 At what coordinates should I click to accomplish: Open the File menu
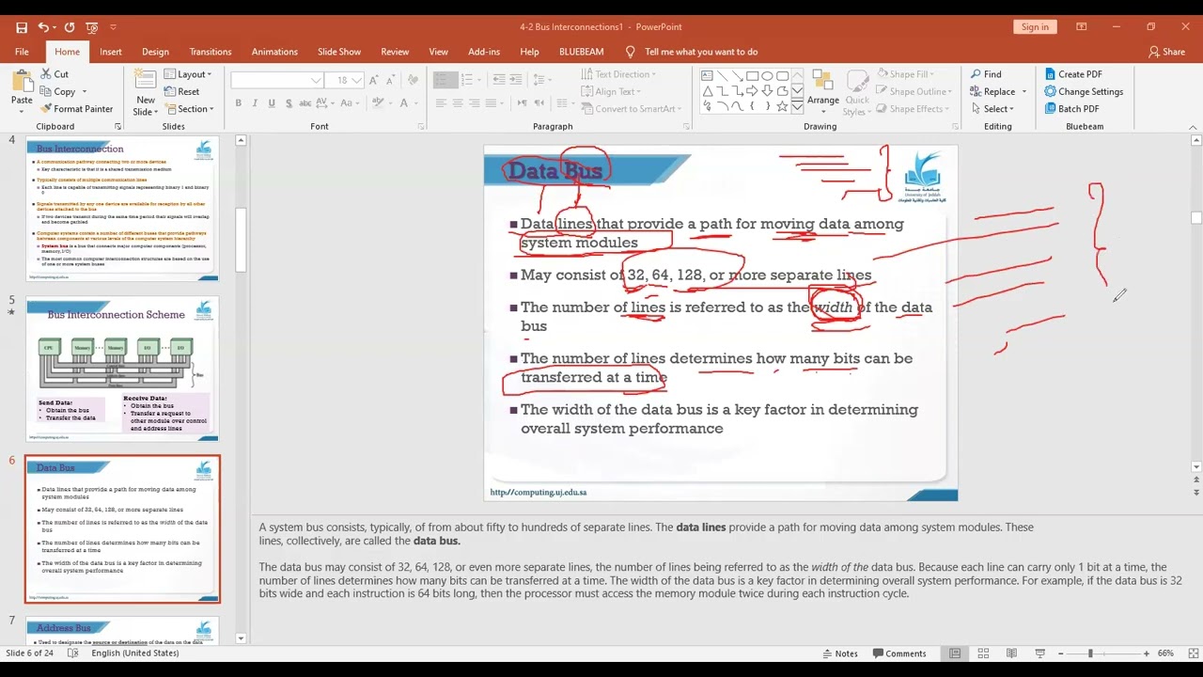(22, 52)
